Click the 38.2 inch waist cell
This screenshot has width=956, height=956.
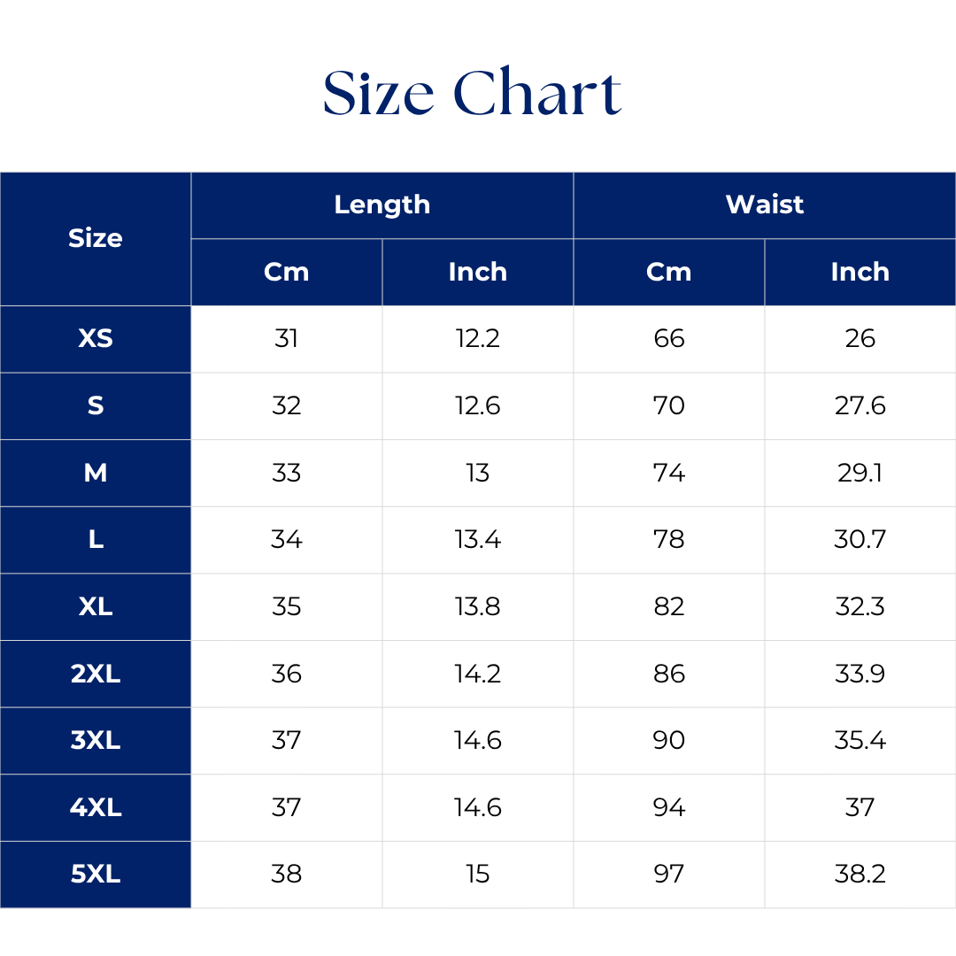860,875
